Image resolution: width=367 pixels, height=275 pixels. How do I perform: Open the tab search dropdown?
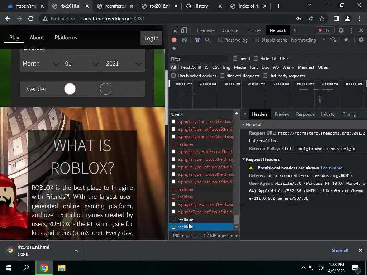click(x=309, y=5)
